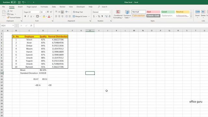Open Alignment settings dialog launcher
The image size is (208, 117).
[x=90, y=21]
